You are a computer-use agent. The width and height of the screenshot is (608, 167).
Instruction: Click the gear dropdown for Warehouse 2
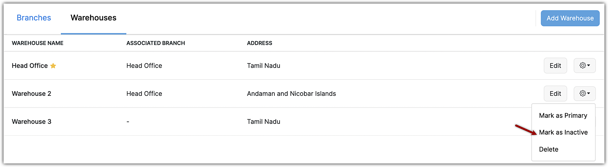(x=585, y=94)
